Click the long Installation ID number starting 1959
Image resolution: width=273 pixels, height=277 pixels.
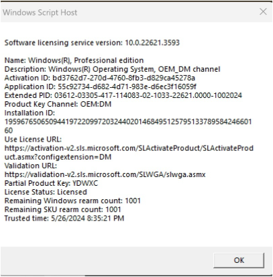pyautogui.click(x=128, y=126)
